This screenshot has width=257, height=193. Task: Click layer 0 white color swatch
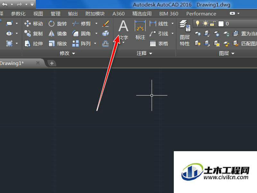221,23
